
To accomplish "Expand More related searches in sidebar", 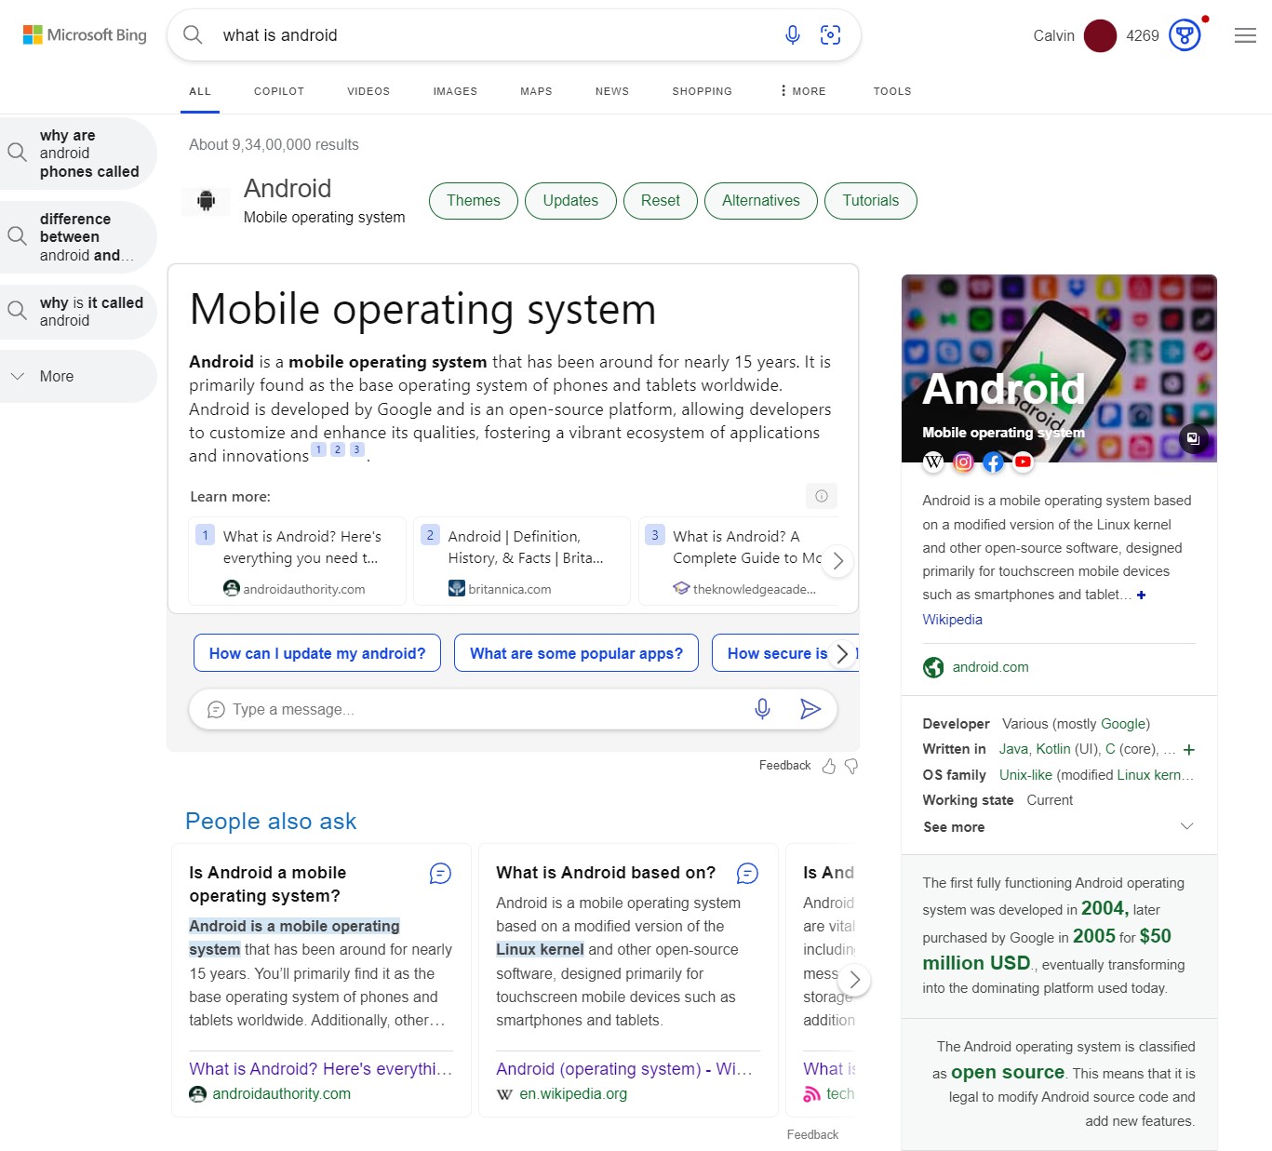I will click(56, 377).
